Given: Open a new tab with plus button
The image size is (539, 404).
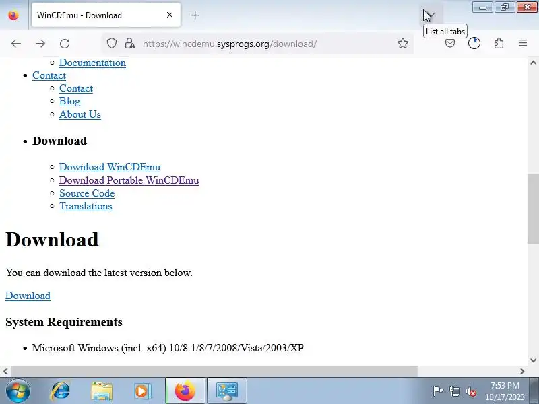Looking at the screenshot, I should (x=195, y=15).
